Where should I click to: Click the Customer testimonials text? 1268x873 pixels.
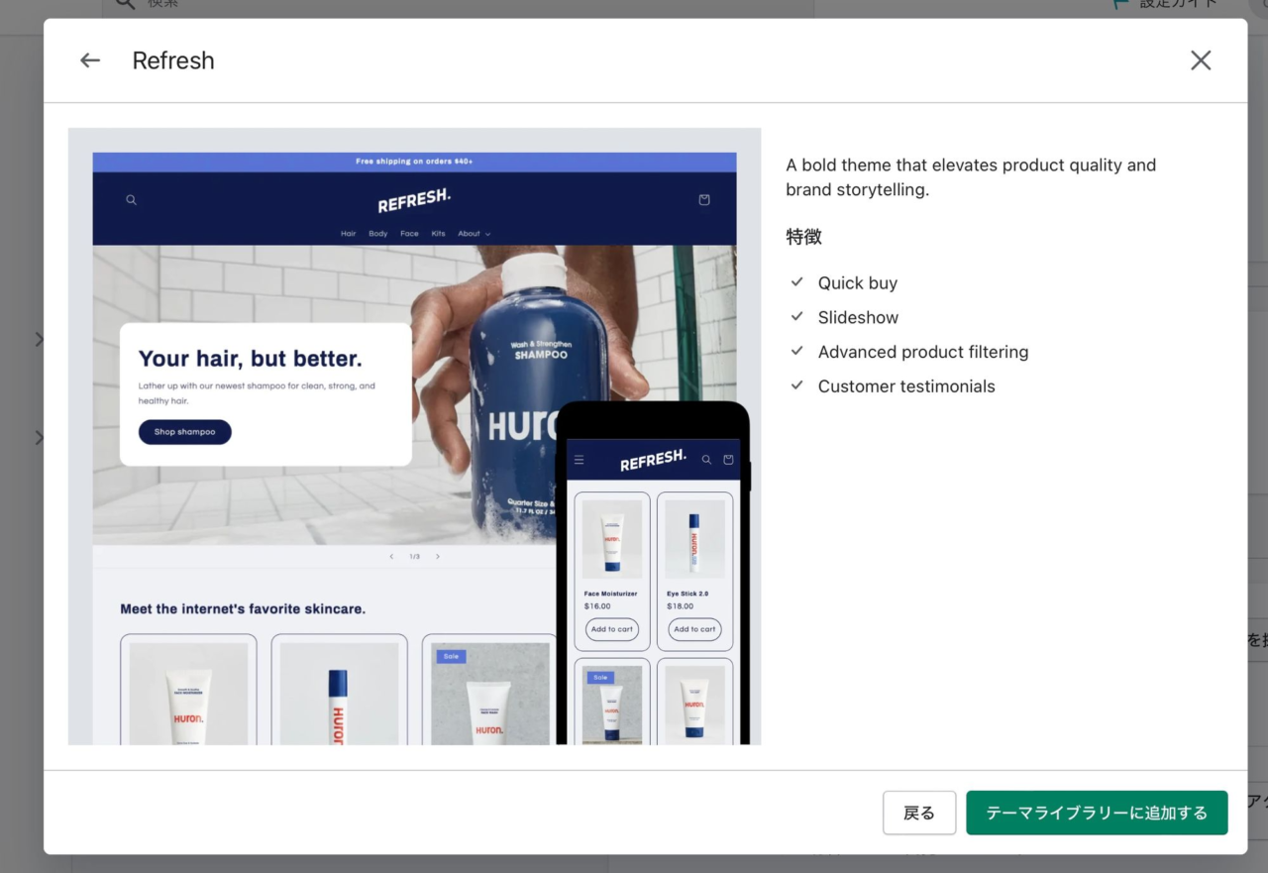[x=906, y=387]
